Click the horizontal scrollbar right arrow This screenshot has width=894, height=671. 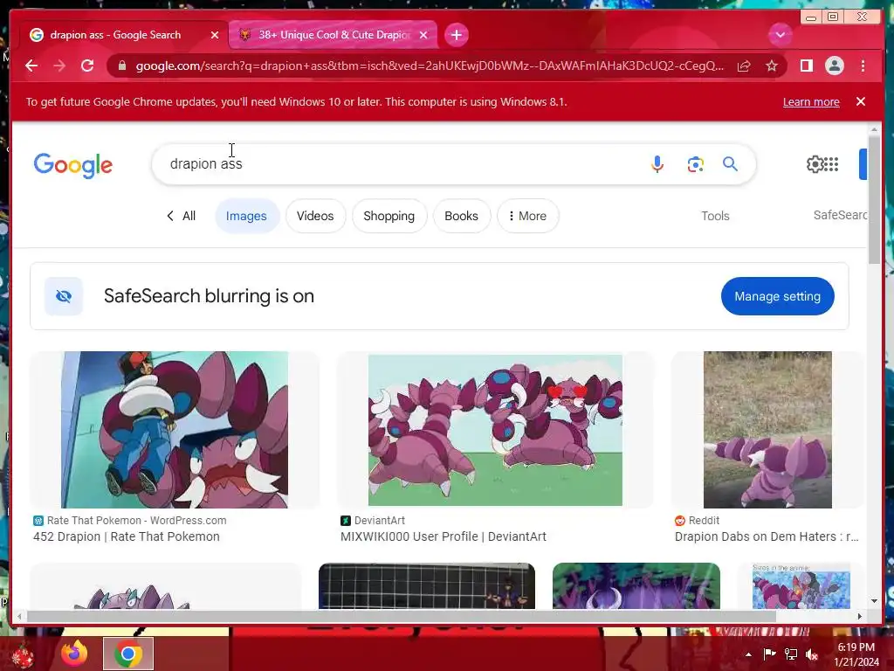click(860, 616)
